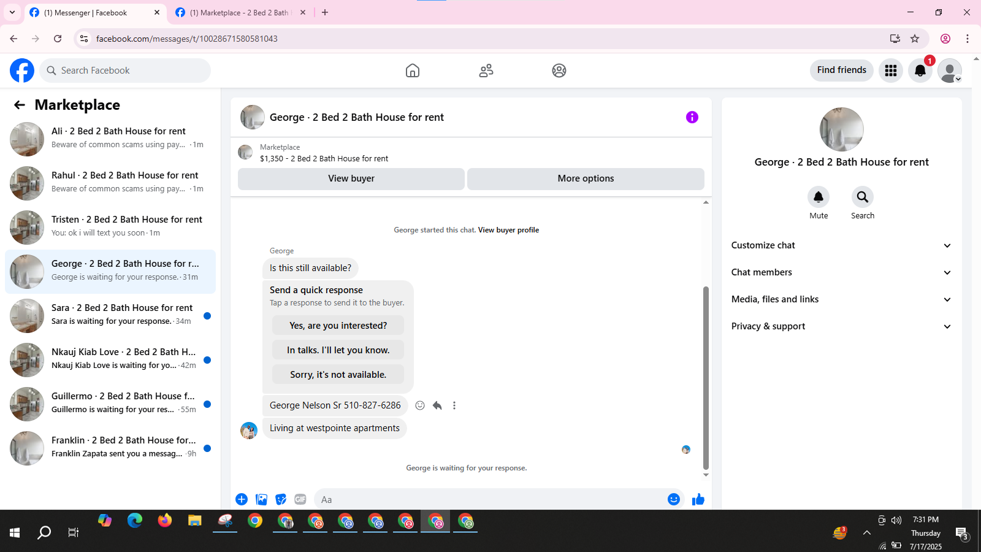The width and height of the screenshot is (981, 552).
Task: Click the browser address bar URL
Action: point(187,39)
